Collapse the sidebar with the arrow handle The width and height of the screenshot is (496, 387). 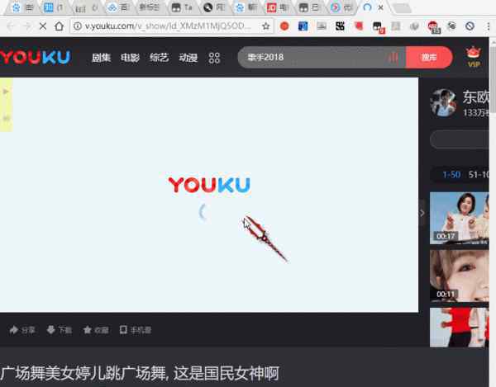(x=422, y=213)
